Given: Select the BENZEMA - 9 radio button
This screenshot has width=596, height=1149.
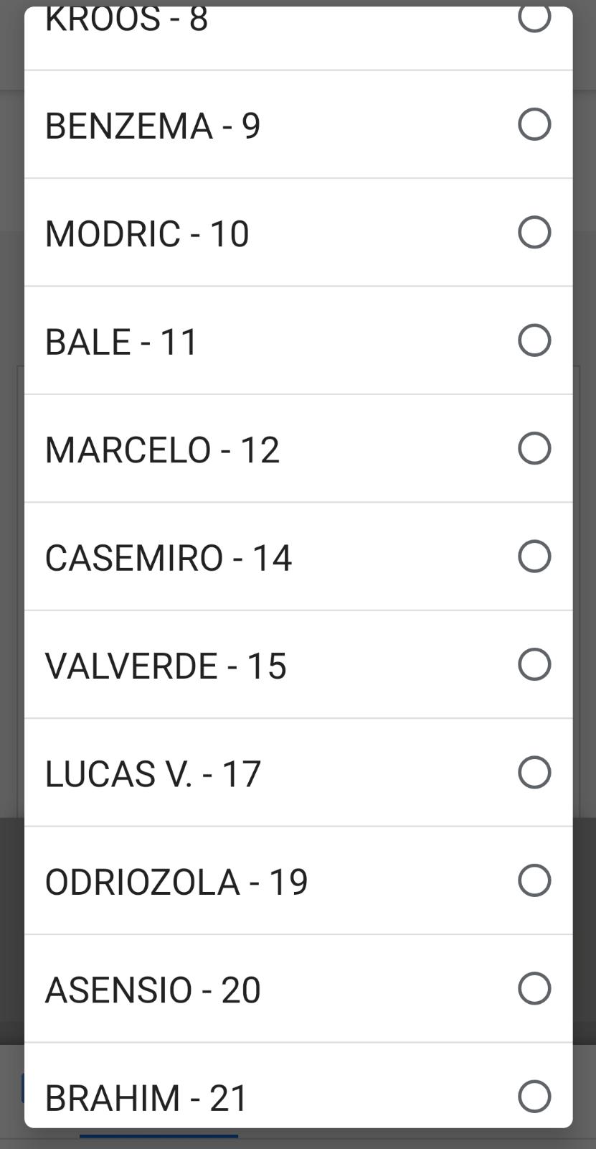Looking at the screenshot, I should point(534,124).
